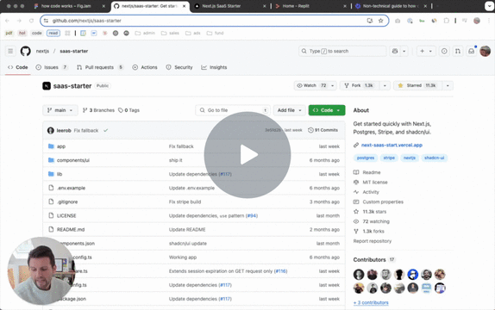
Task: Reload the page with browser refresh icon
Action: pos(31,21)
